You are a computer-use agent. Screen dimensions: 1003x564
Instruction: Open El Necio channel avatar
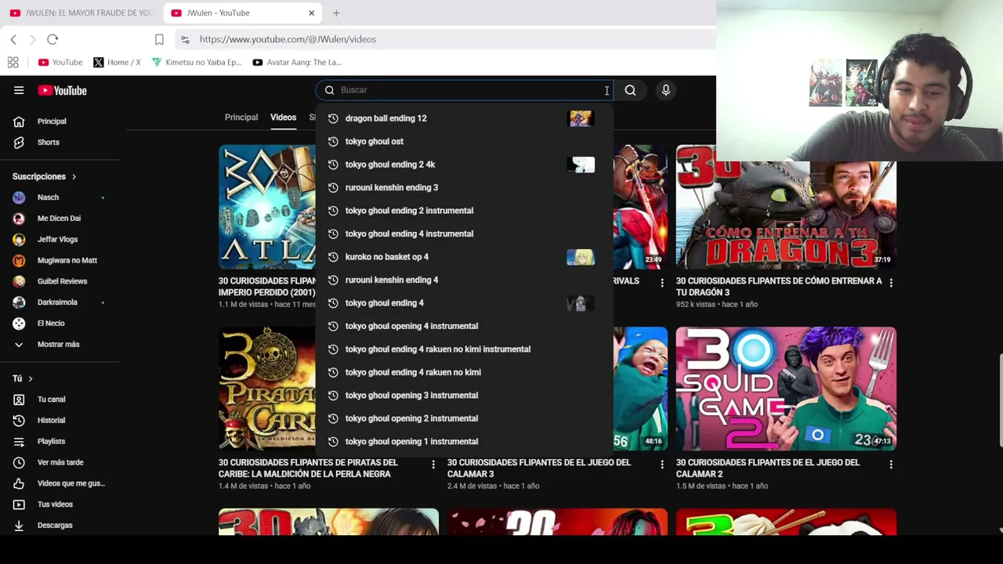[x=19, y=324]
